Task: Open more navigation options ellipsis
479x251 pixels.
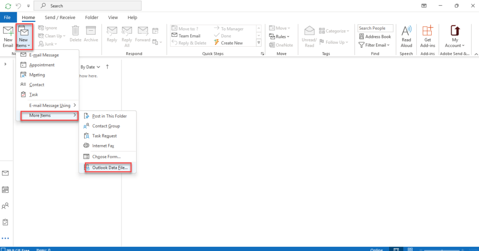Action: [5, 238]
